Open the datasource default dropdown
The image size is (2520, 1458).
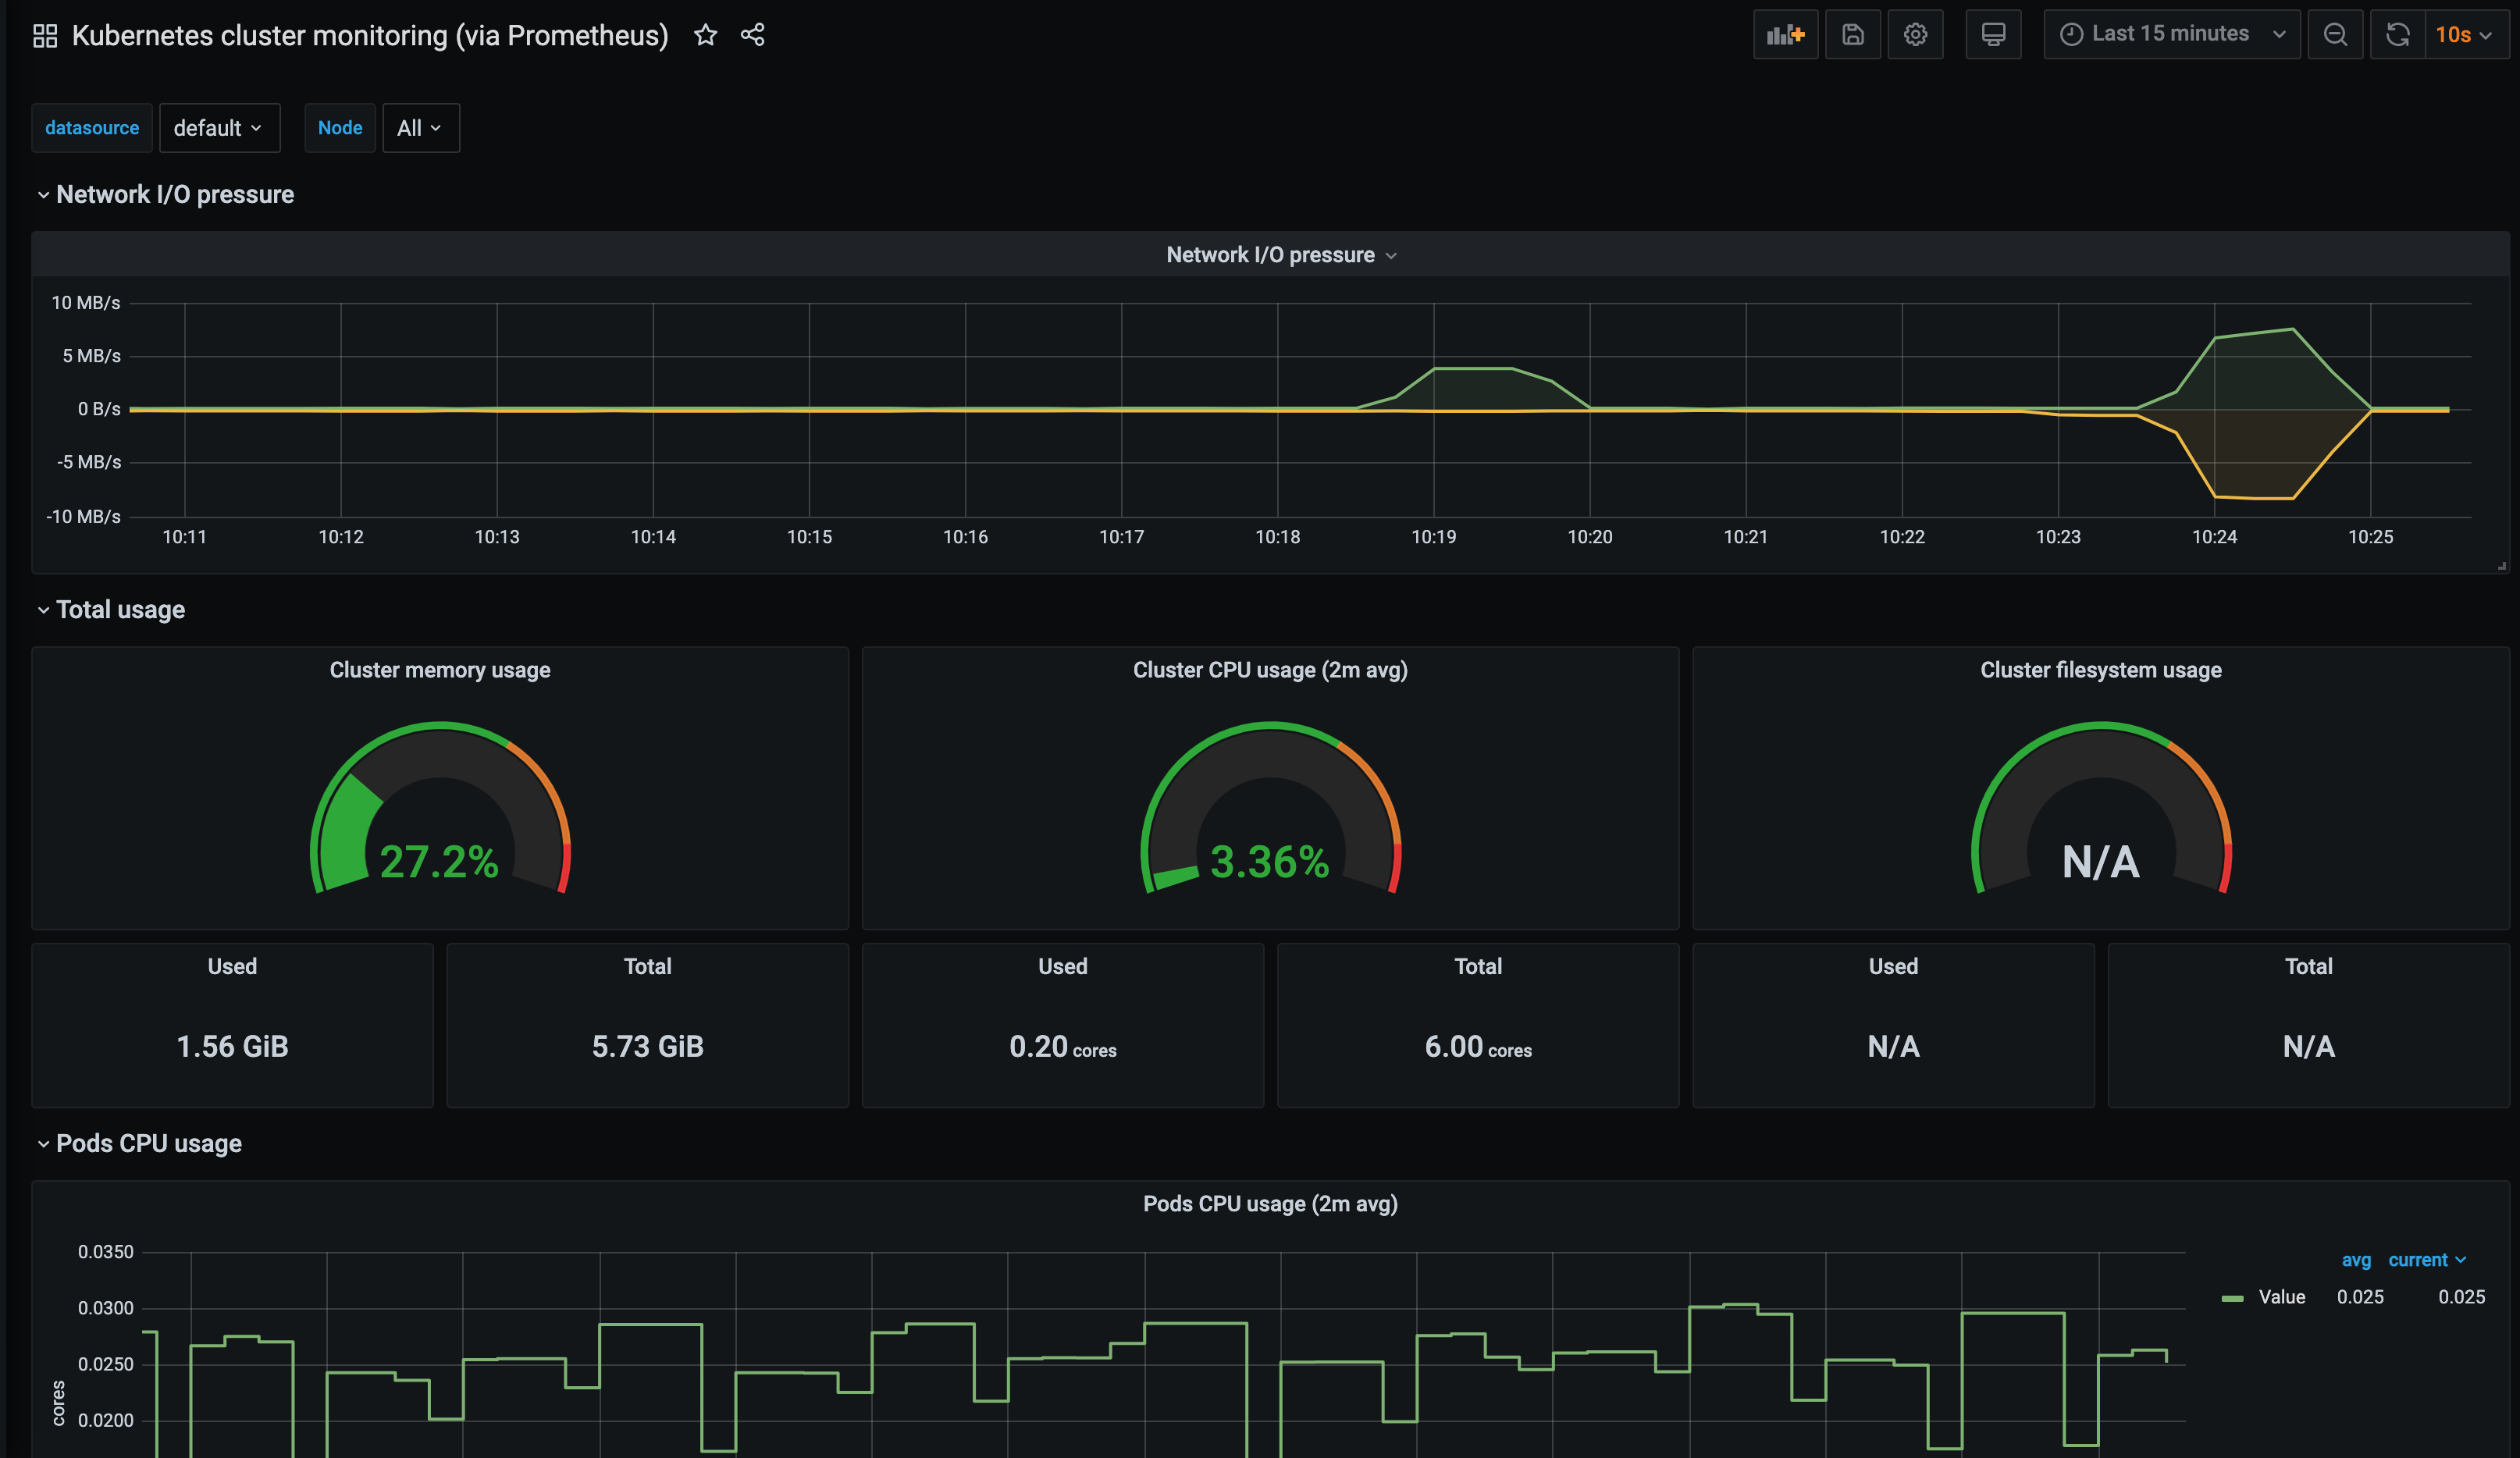(218, 128)
